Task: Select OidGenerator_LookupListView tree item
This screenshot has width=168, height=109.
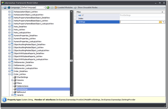Action: click(x=26, y=68)
